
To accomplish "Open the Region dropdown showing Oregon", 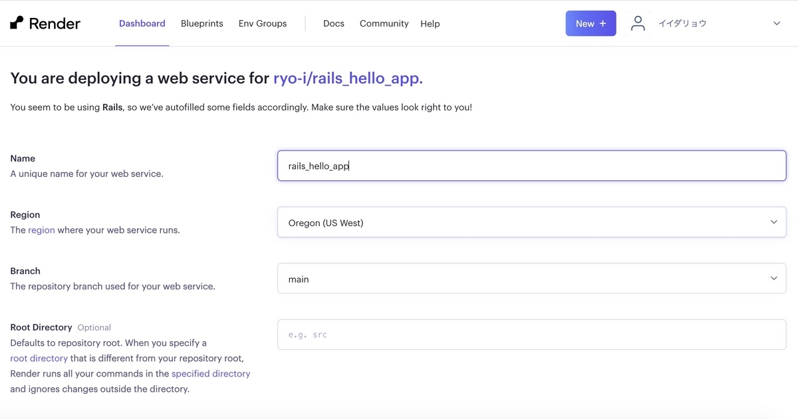I will pos(532,222).
